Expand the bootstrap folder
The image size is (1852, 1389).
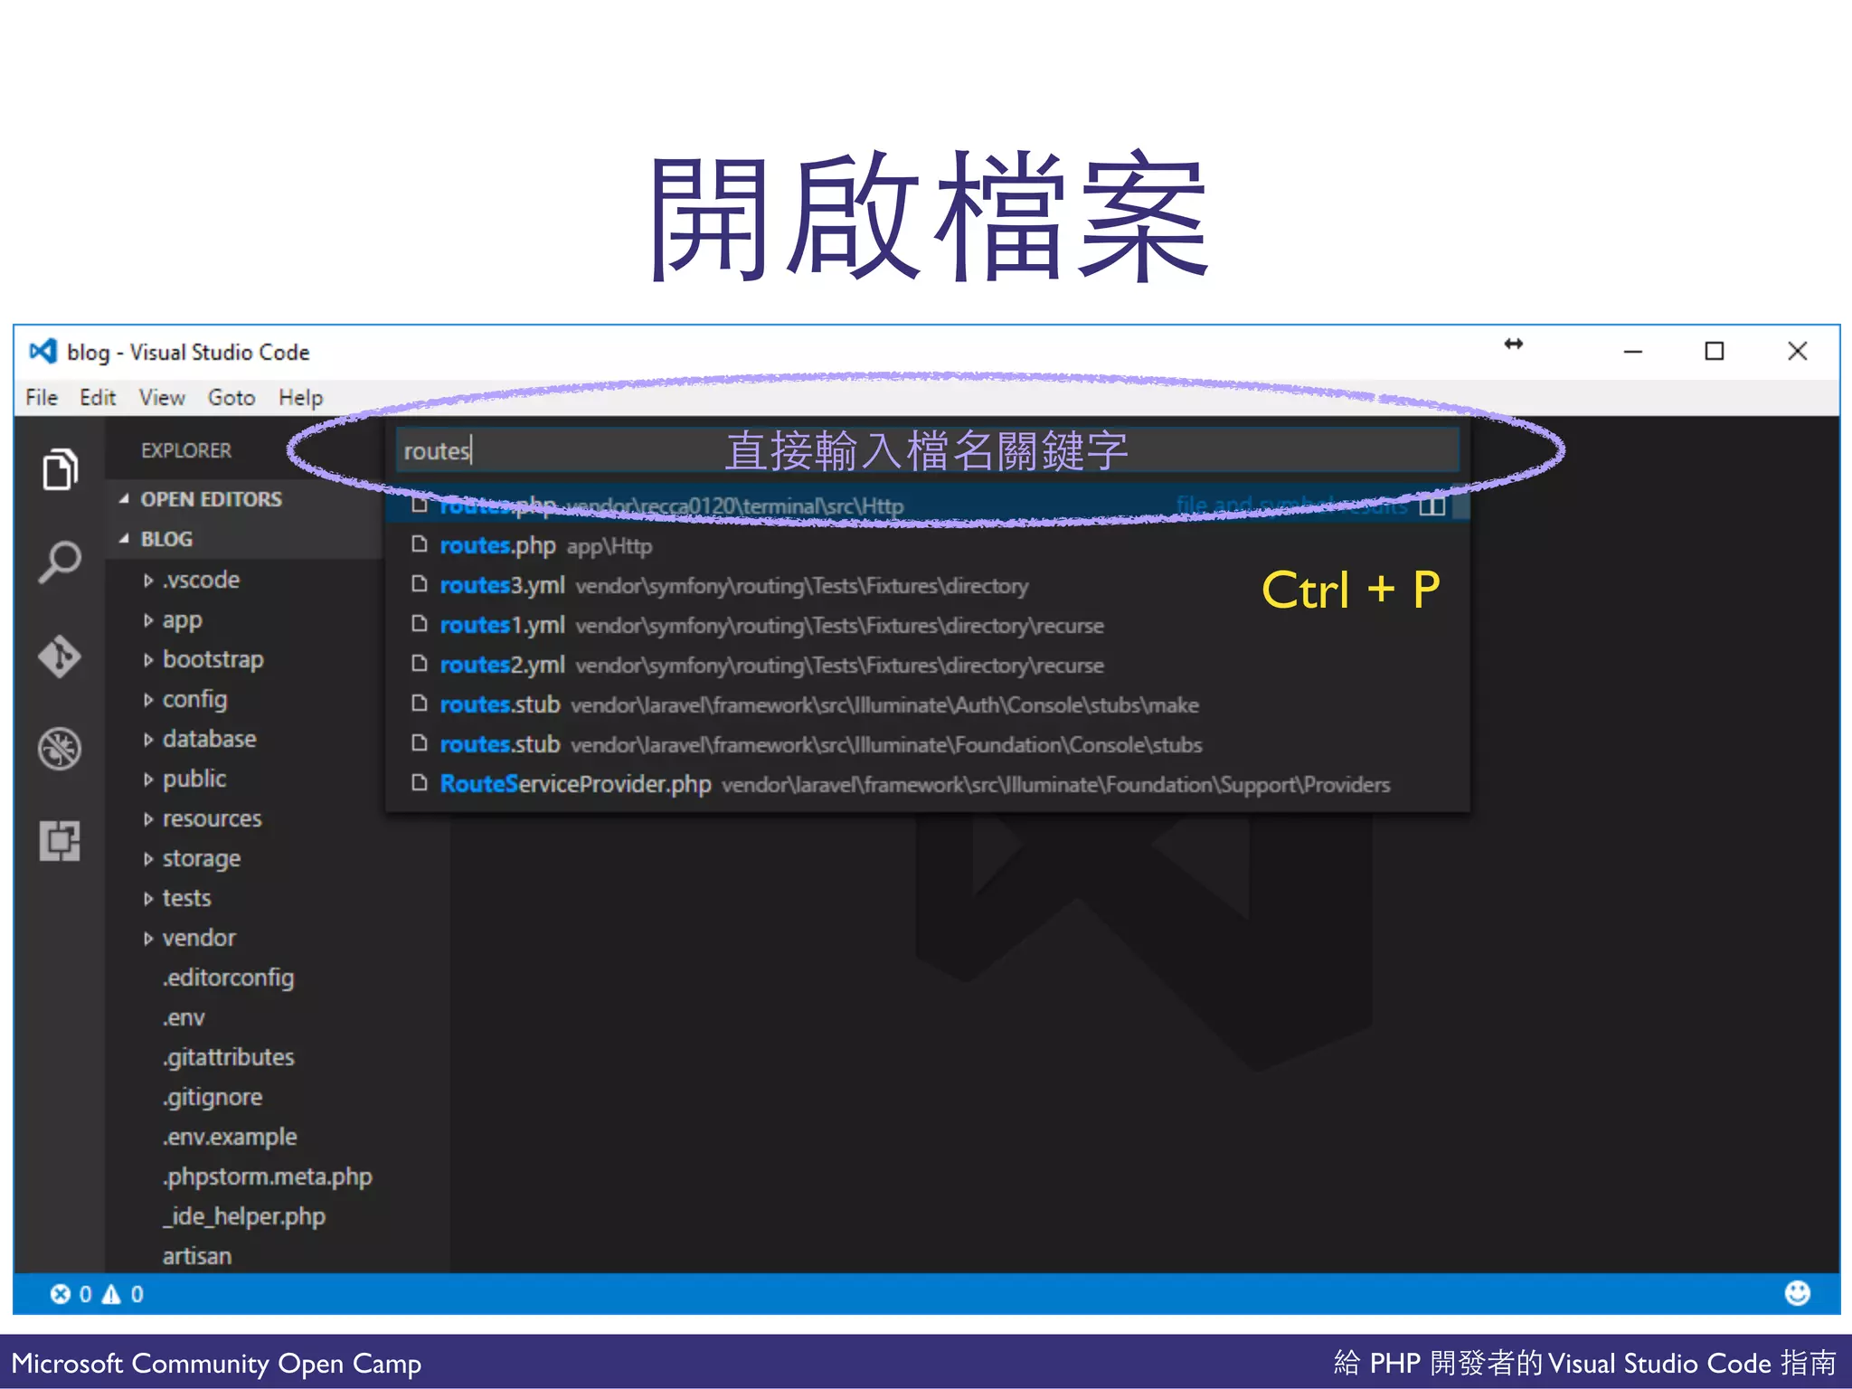click(244, 659)
